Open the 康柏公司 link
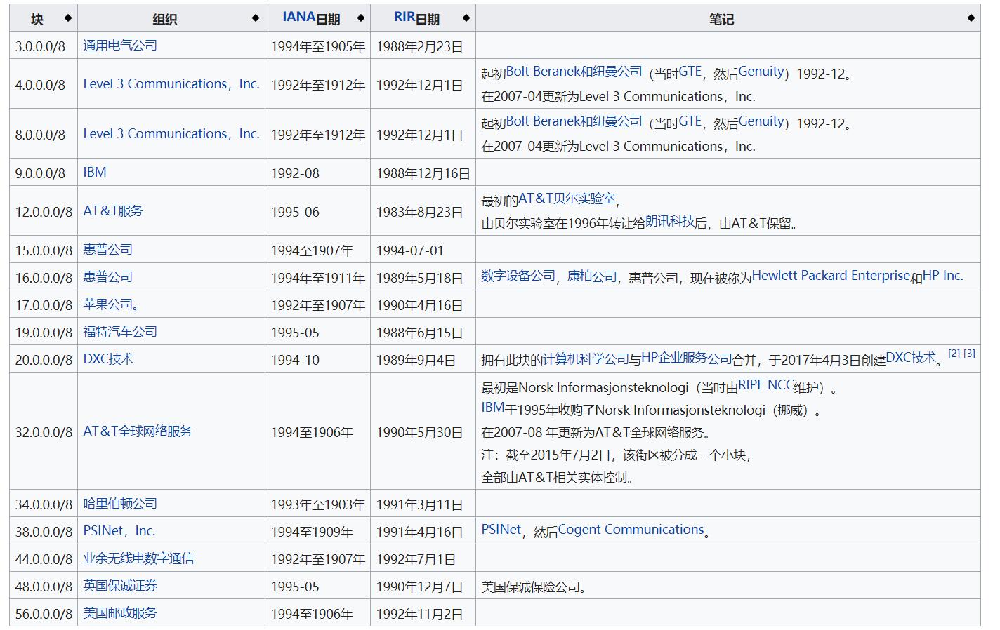This screenshot has height=630, width=1000. coord(592,276)
